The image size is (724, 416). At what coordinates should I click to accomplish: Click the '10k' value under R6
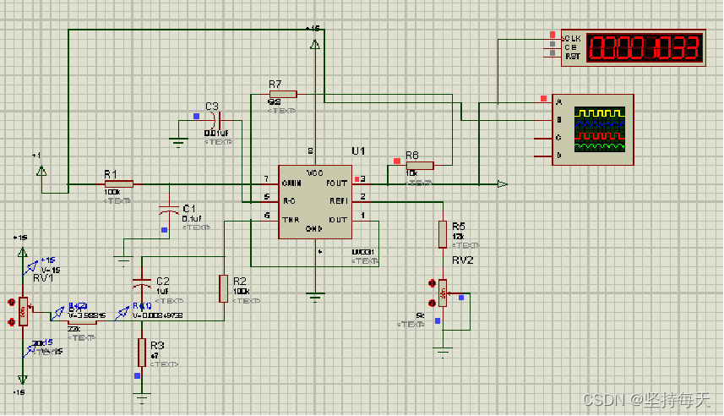pyautogui.click(x=412, y=172)
